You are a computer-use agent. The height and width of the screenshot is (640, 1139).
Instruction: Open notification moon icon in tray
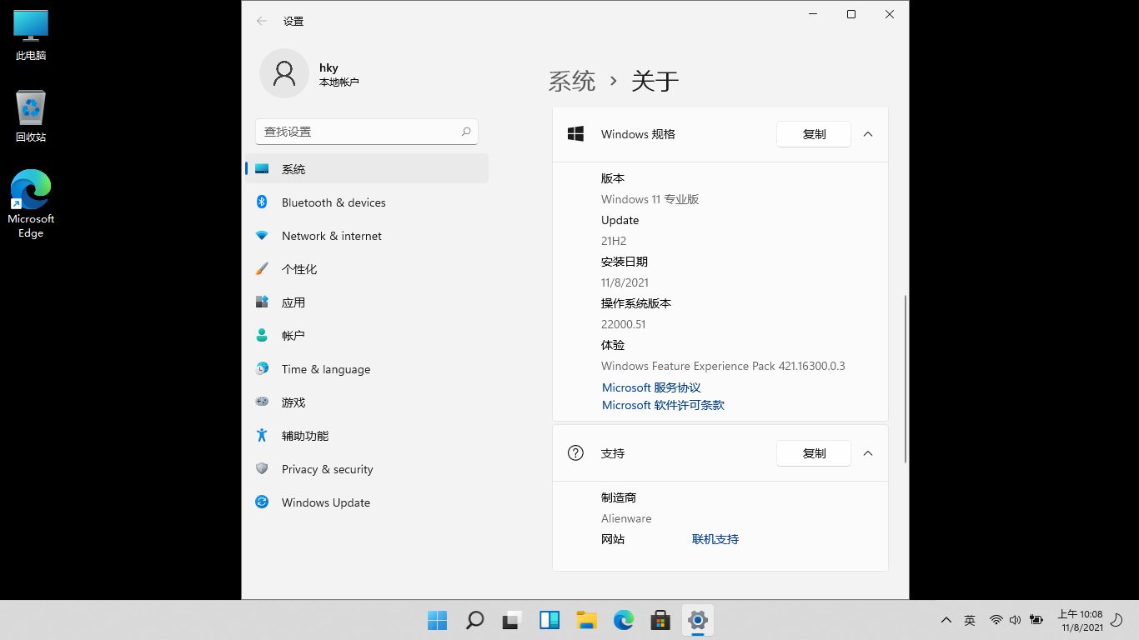point(1116,620)
